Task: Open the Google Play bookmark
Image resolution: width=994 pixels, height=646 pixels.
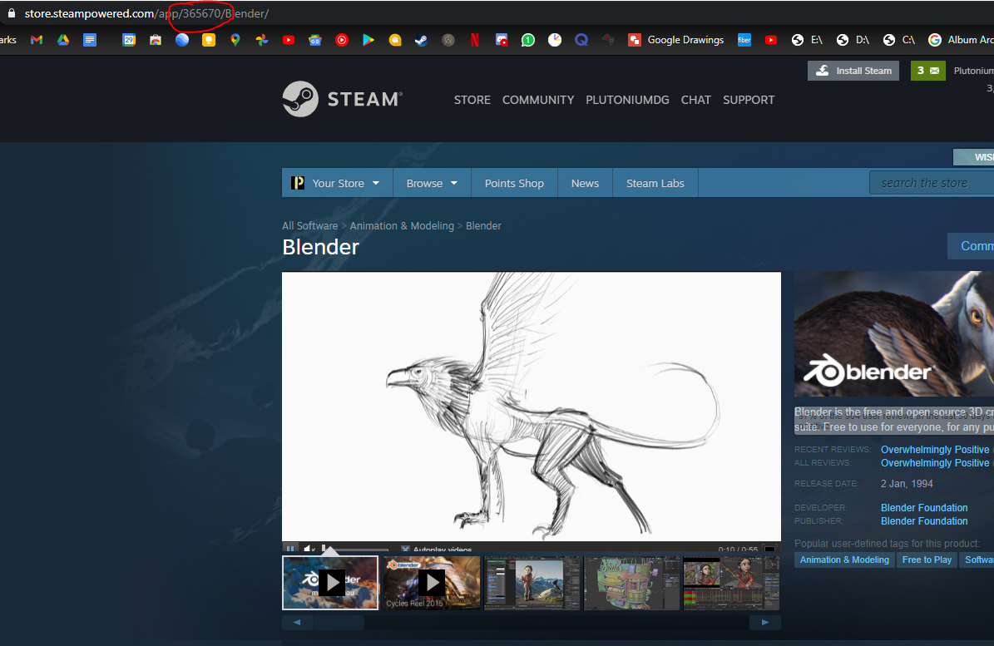Action: point(368,40)
